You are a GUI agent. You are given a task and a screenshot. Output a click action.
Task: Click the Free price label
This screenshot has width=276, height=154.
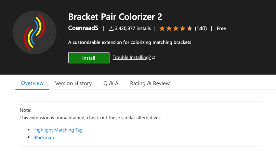[221, 29]
